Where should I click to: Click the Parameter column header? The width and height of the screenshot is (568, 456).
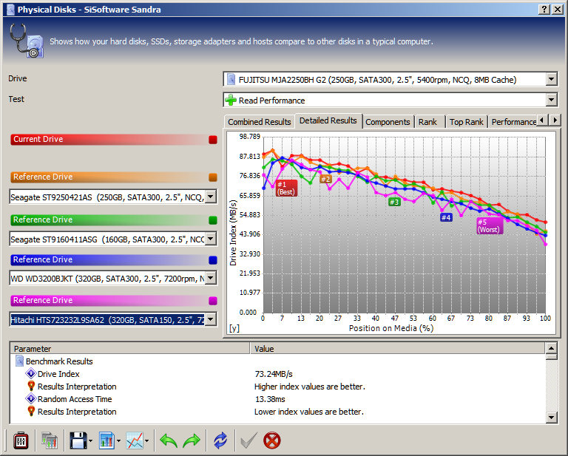click(130, 349)
